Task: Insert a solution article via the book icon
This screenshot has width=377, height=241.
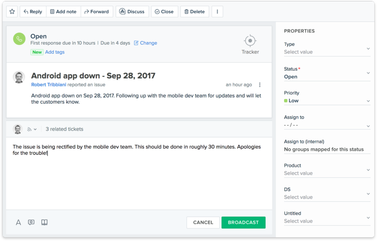Action: click(44, 222)
